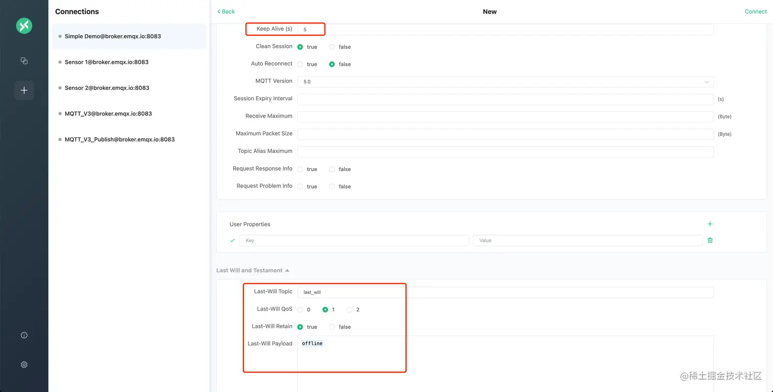The height and width of the screenshot is (392, 773).
Task: Click the New page title
Action: [x=490, y=11]
